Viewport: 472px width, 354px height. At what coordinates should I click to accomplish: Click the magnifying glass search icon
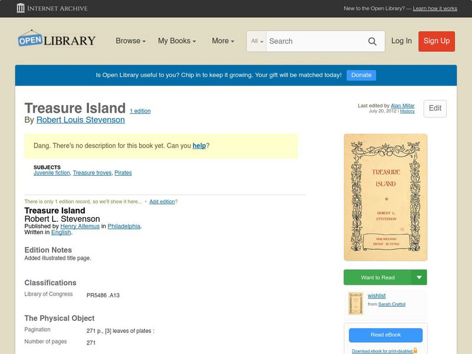372,41
